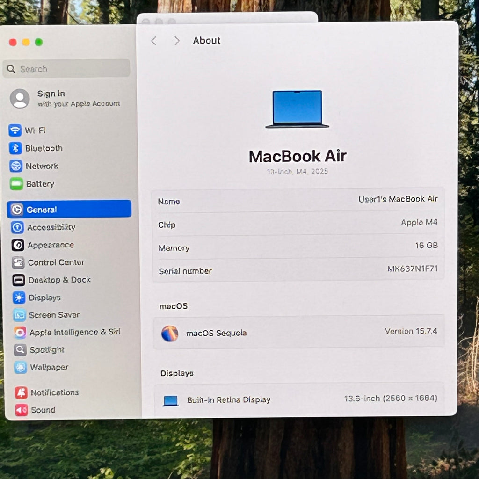This screenshot has height=479, width=479.
Task: Click the 13-inch, M4, 2025 subtitle
Action: pyautogui.click(x=297, y=171)
